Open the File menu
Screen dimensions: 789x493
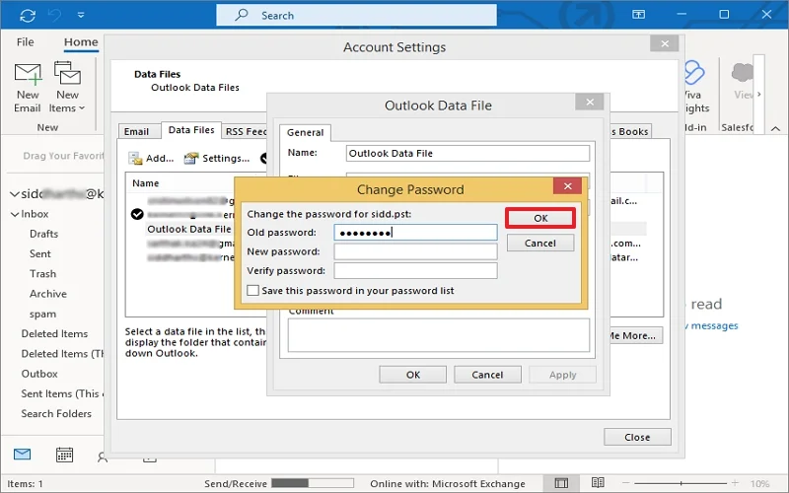(26, 41)
